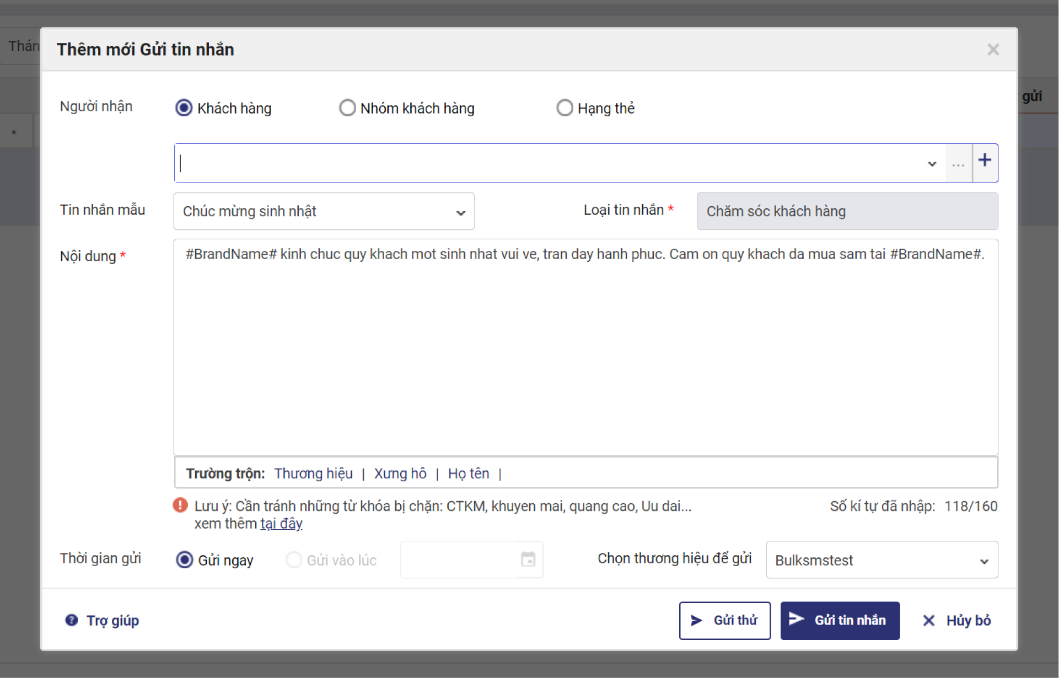Select the Khách hàng radio button

(x=184, y=107)
